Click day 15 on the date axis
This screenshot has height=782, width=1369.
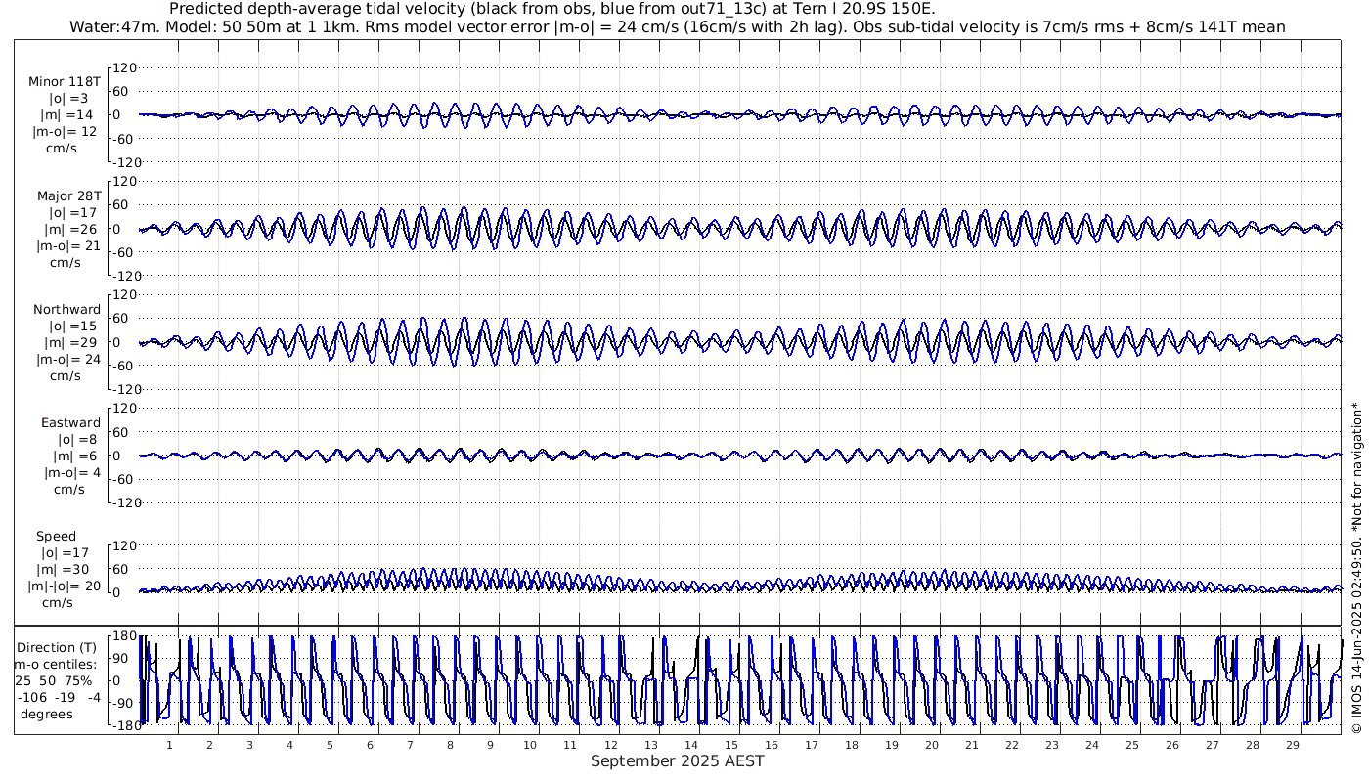(x=731, y=745)
